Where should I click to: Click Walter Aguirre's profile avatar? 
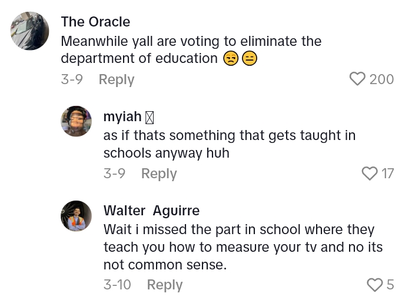[77, 215]
